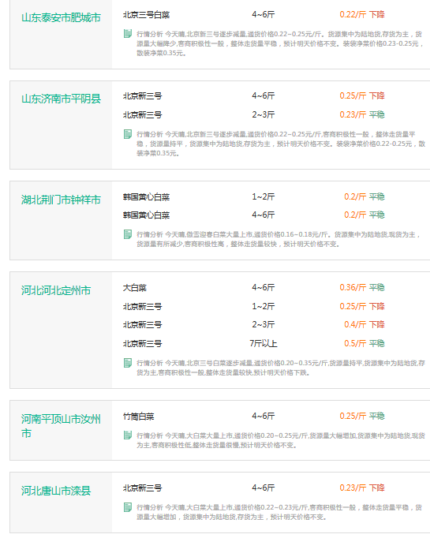Screen dimensions: 430x538
Task: Click analysis icon in 山东济南市平阴县 card
Action: (x=128, y=134)
